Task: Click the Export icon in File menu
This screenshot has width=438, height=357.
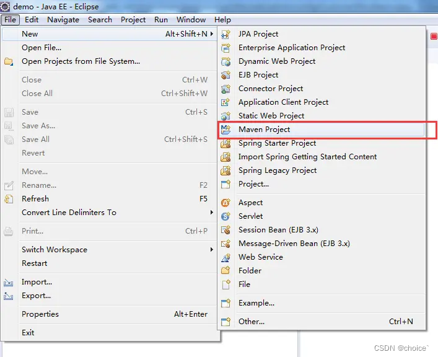Action: pyautogui.click(x=9, y=296)
